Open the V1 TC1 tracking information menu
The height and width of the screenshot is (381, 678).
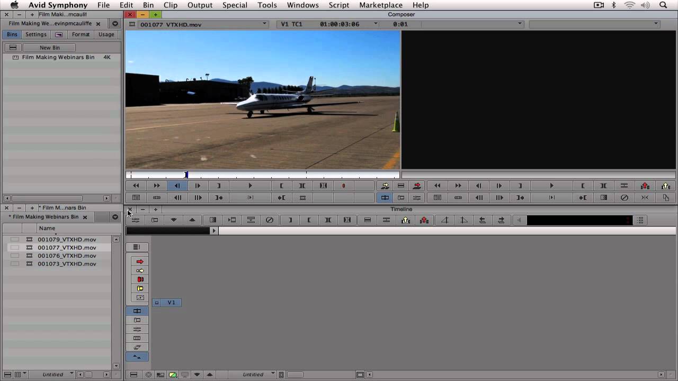coord(327,24)
